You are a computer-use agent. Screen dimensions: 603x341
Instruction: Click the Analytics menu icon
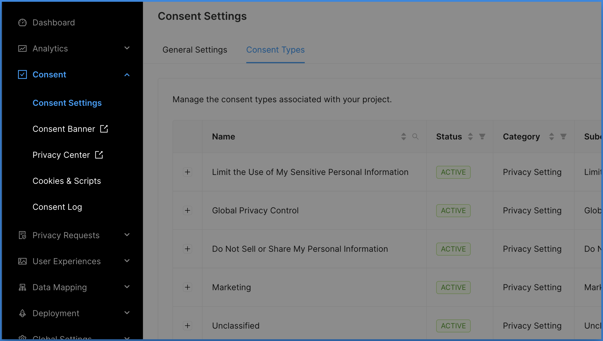(x=23, y=48)
